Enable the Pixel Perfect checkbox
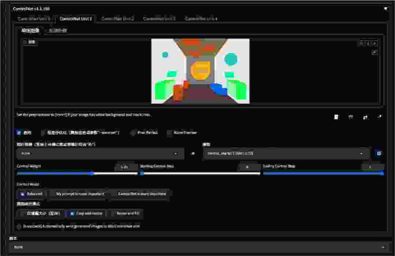This screenshot has width=395, height=256. click(133, 132)
